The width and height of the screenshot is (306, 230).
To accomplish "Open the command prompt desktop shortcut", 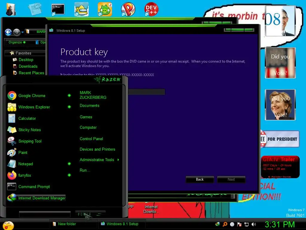I will 58,9.
